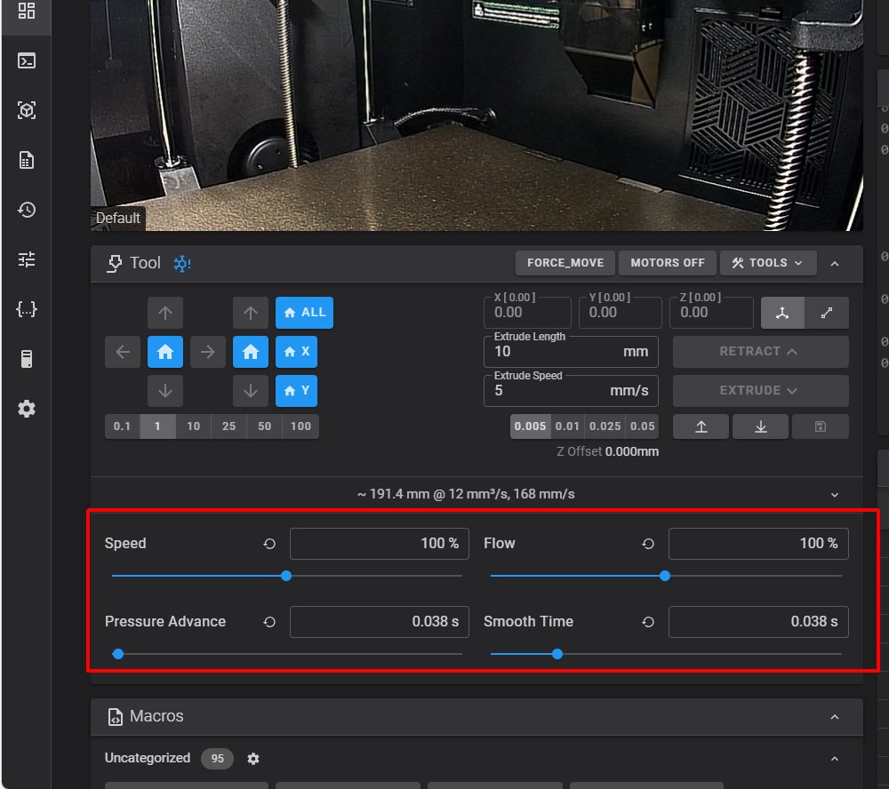Select the 10 mm move distance
This screenshot has width=889, height=789.
coord(193,426)
